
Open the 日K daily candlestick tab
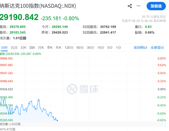pyautogui.click(x=24, y=48)
